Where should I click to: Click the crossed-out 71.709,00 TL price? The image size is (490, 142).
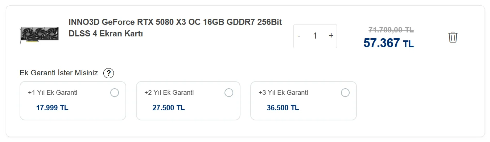391,30
